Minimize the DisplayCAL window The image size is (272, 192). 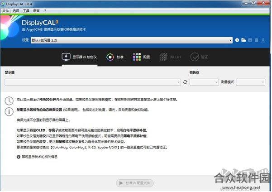coord(246,3)
